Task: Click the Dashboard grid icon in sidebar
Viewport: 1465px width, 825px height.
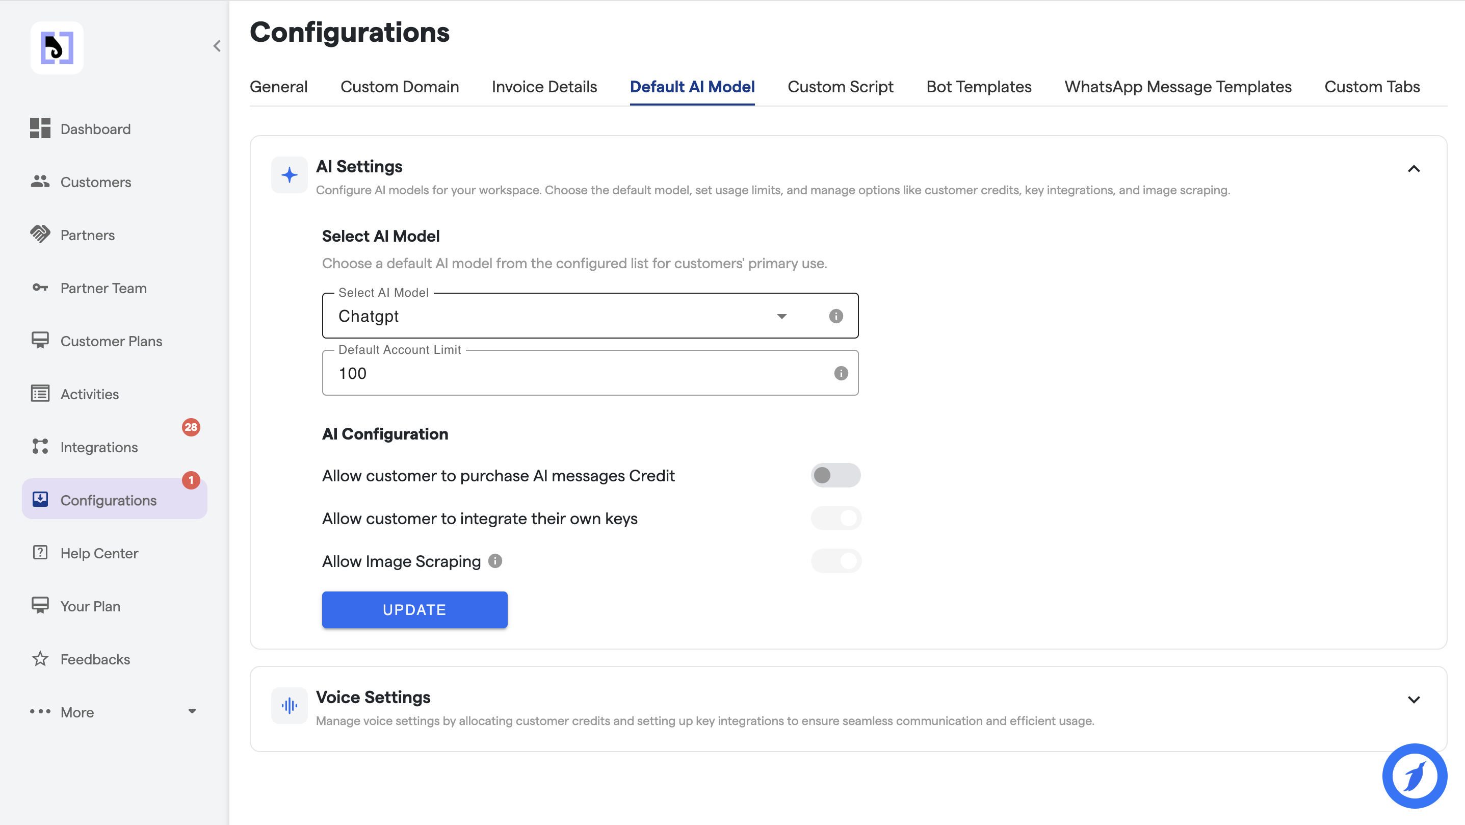Action: click(40, 128)
